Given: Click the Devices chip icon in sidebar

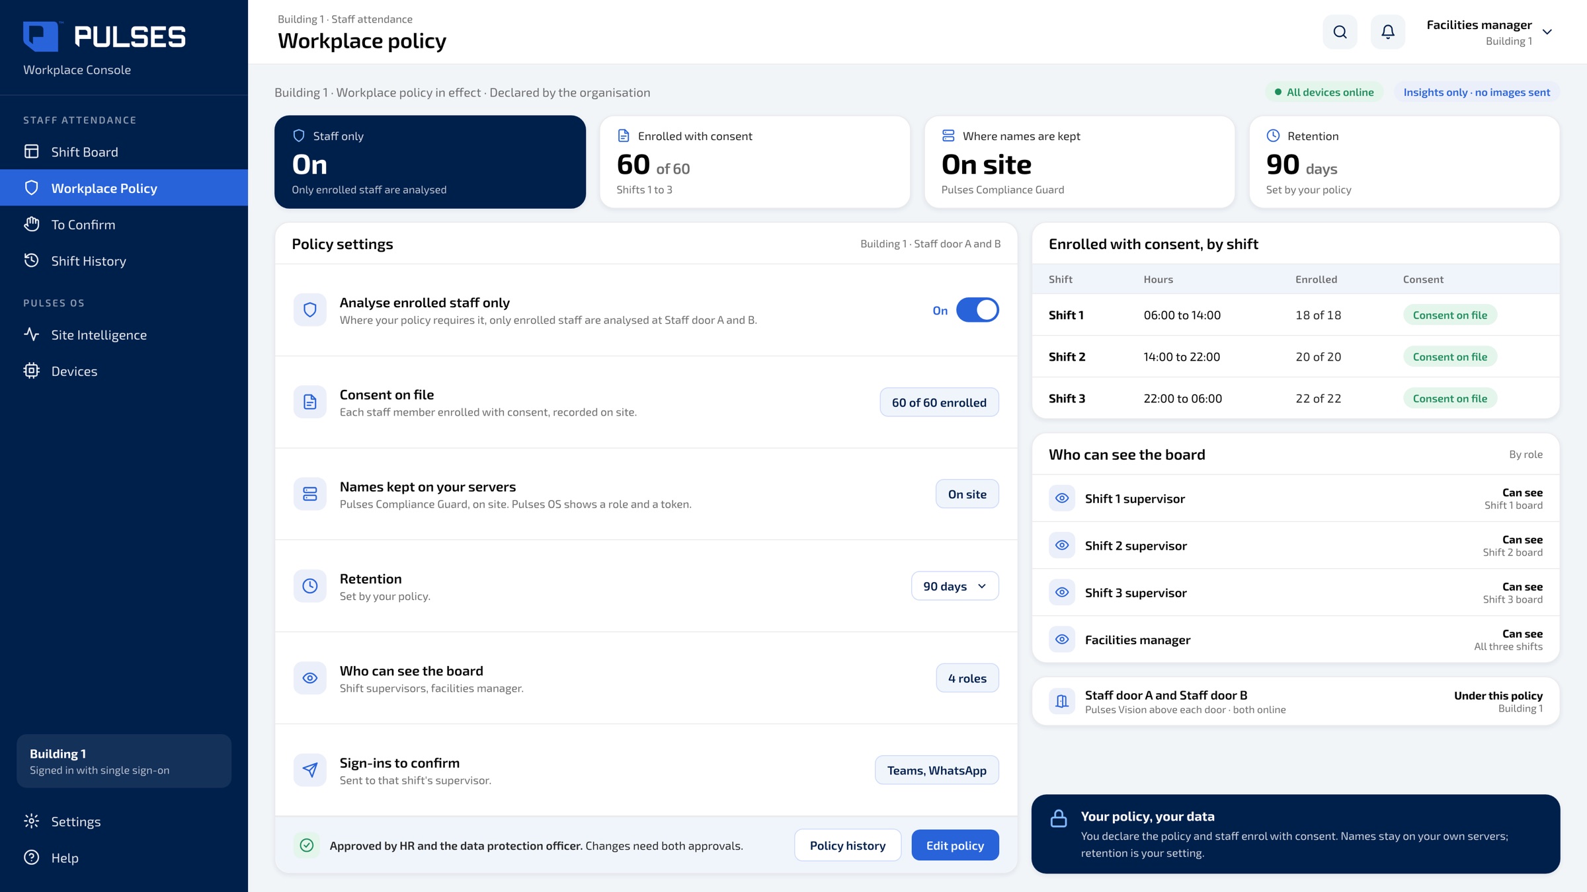Looking at the screenshot, I should pyautogui.click(x=31, y=371).
